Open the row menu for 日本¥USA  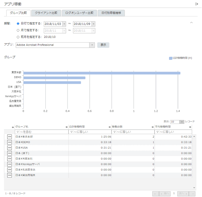coord(9,148)
